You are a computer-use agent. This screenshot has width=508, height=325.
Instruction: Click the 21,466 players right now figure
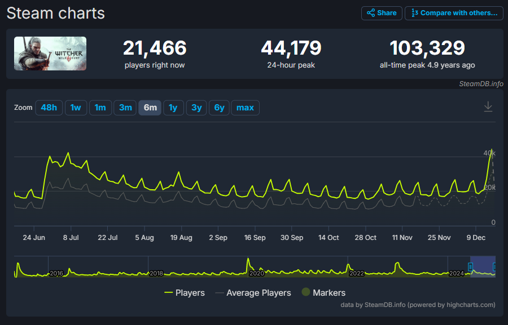click(x=155, y=48)
